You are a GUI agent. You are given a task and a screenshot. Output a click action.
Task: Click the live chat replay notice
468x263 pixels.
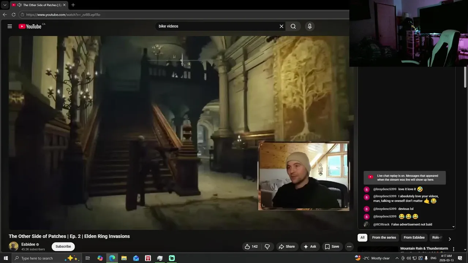tap(404, 178)
